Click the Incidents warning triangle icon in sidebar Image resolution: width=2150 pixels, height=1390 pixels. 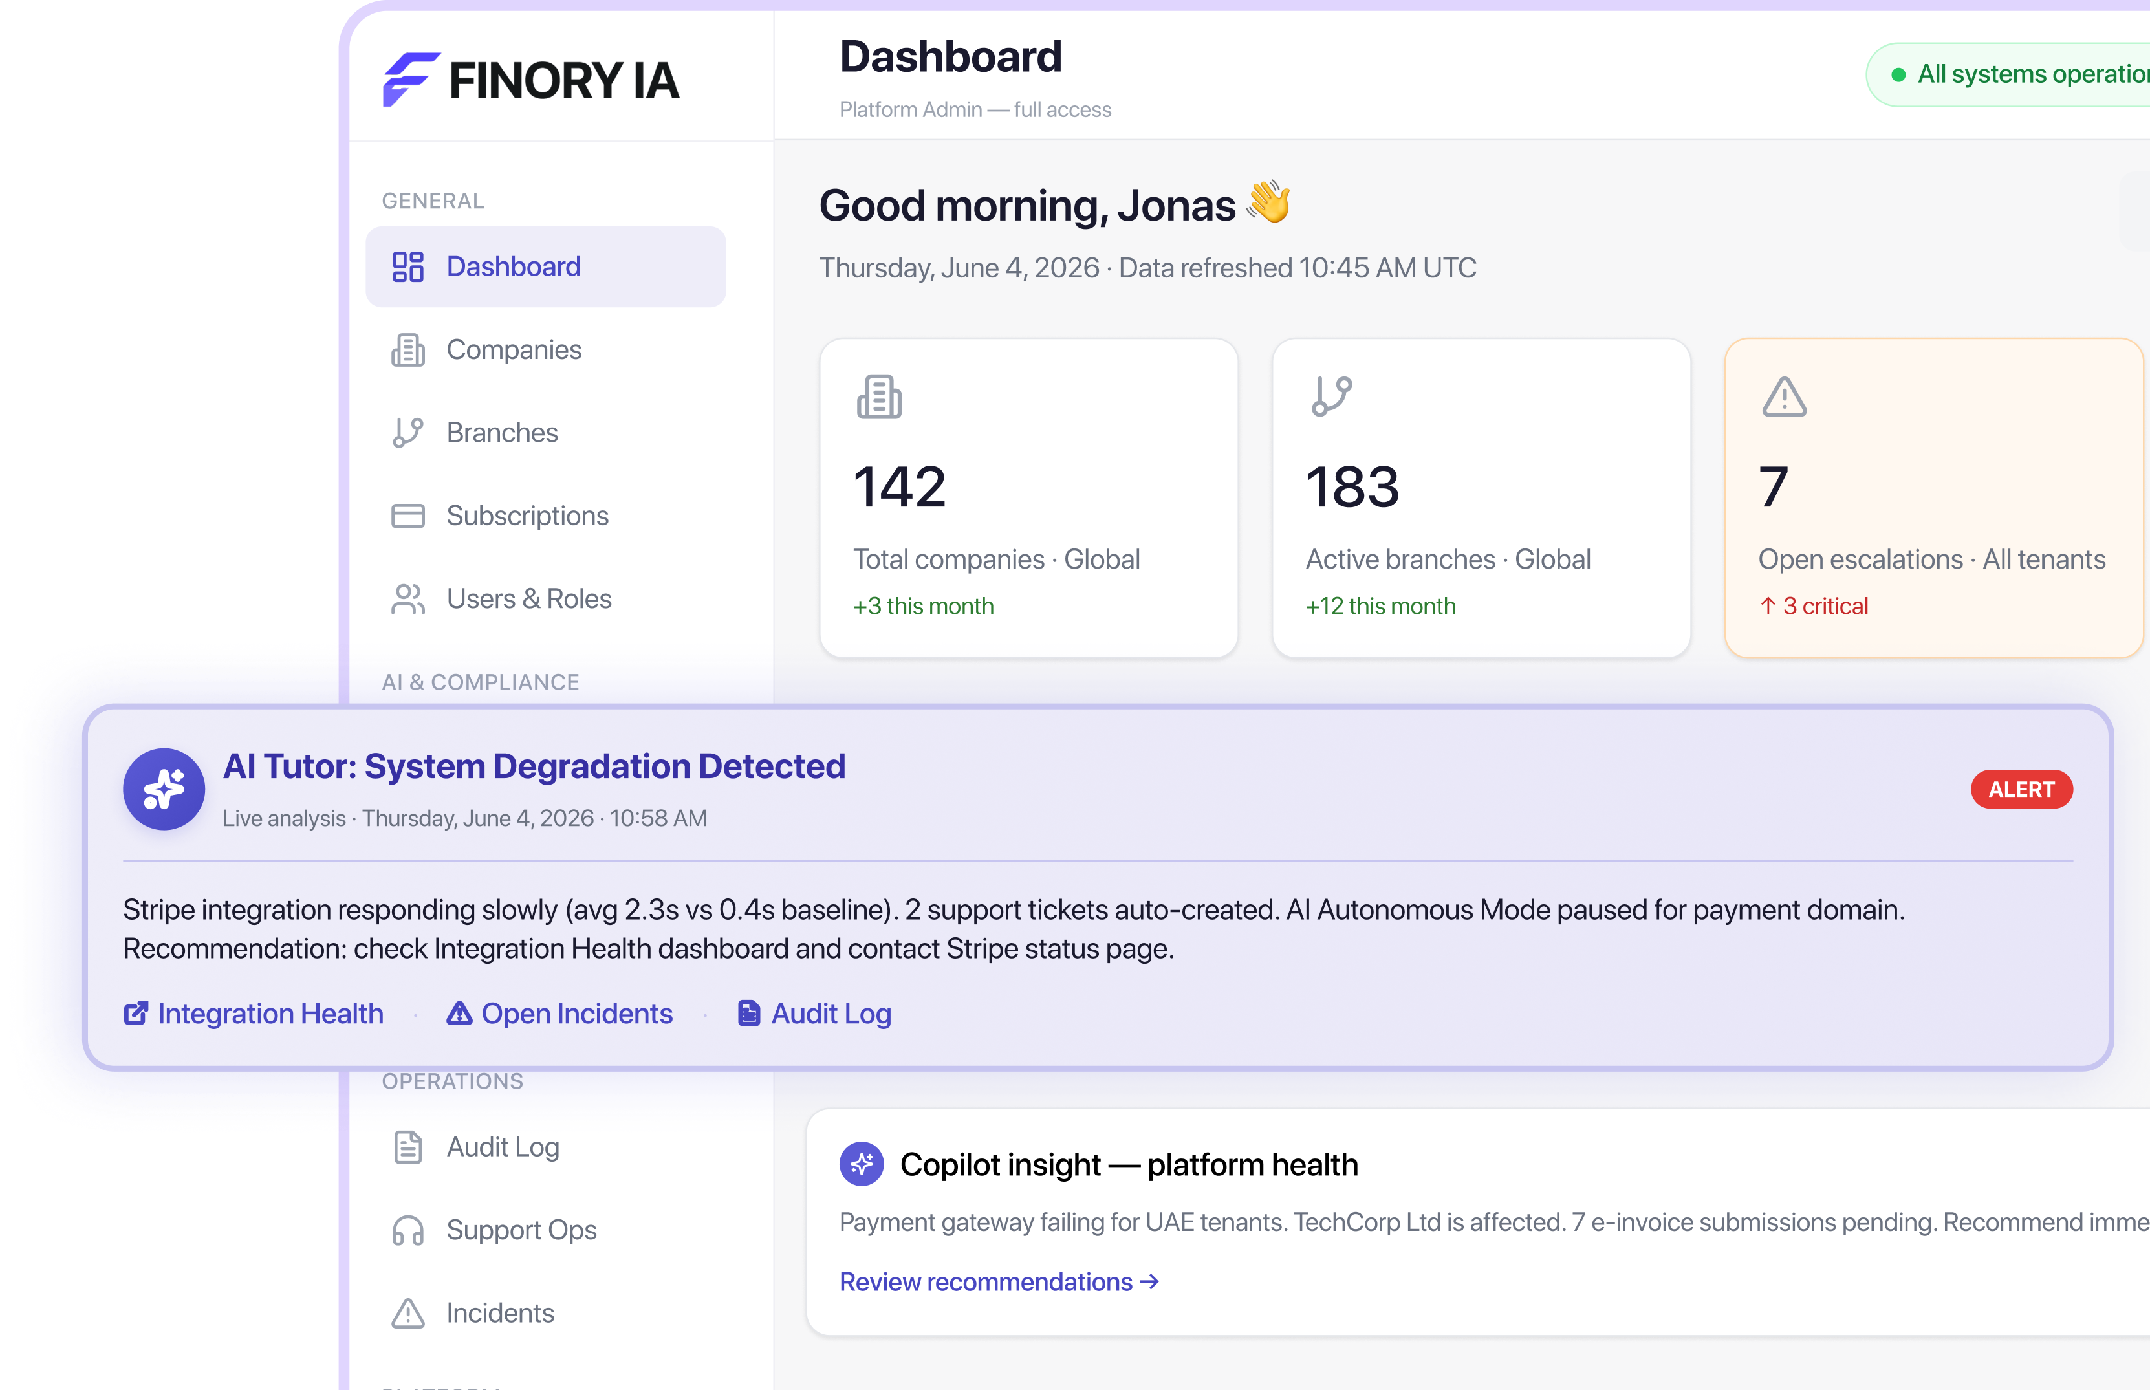408,1312
